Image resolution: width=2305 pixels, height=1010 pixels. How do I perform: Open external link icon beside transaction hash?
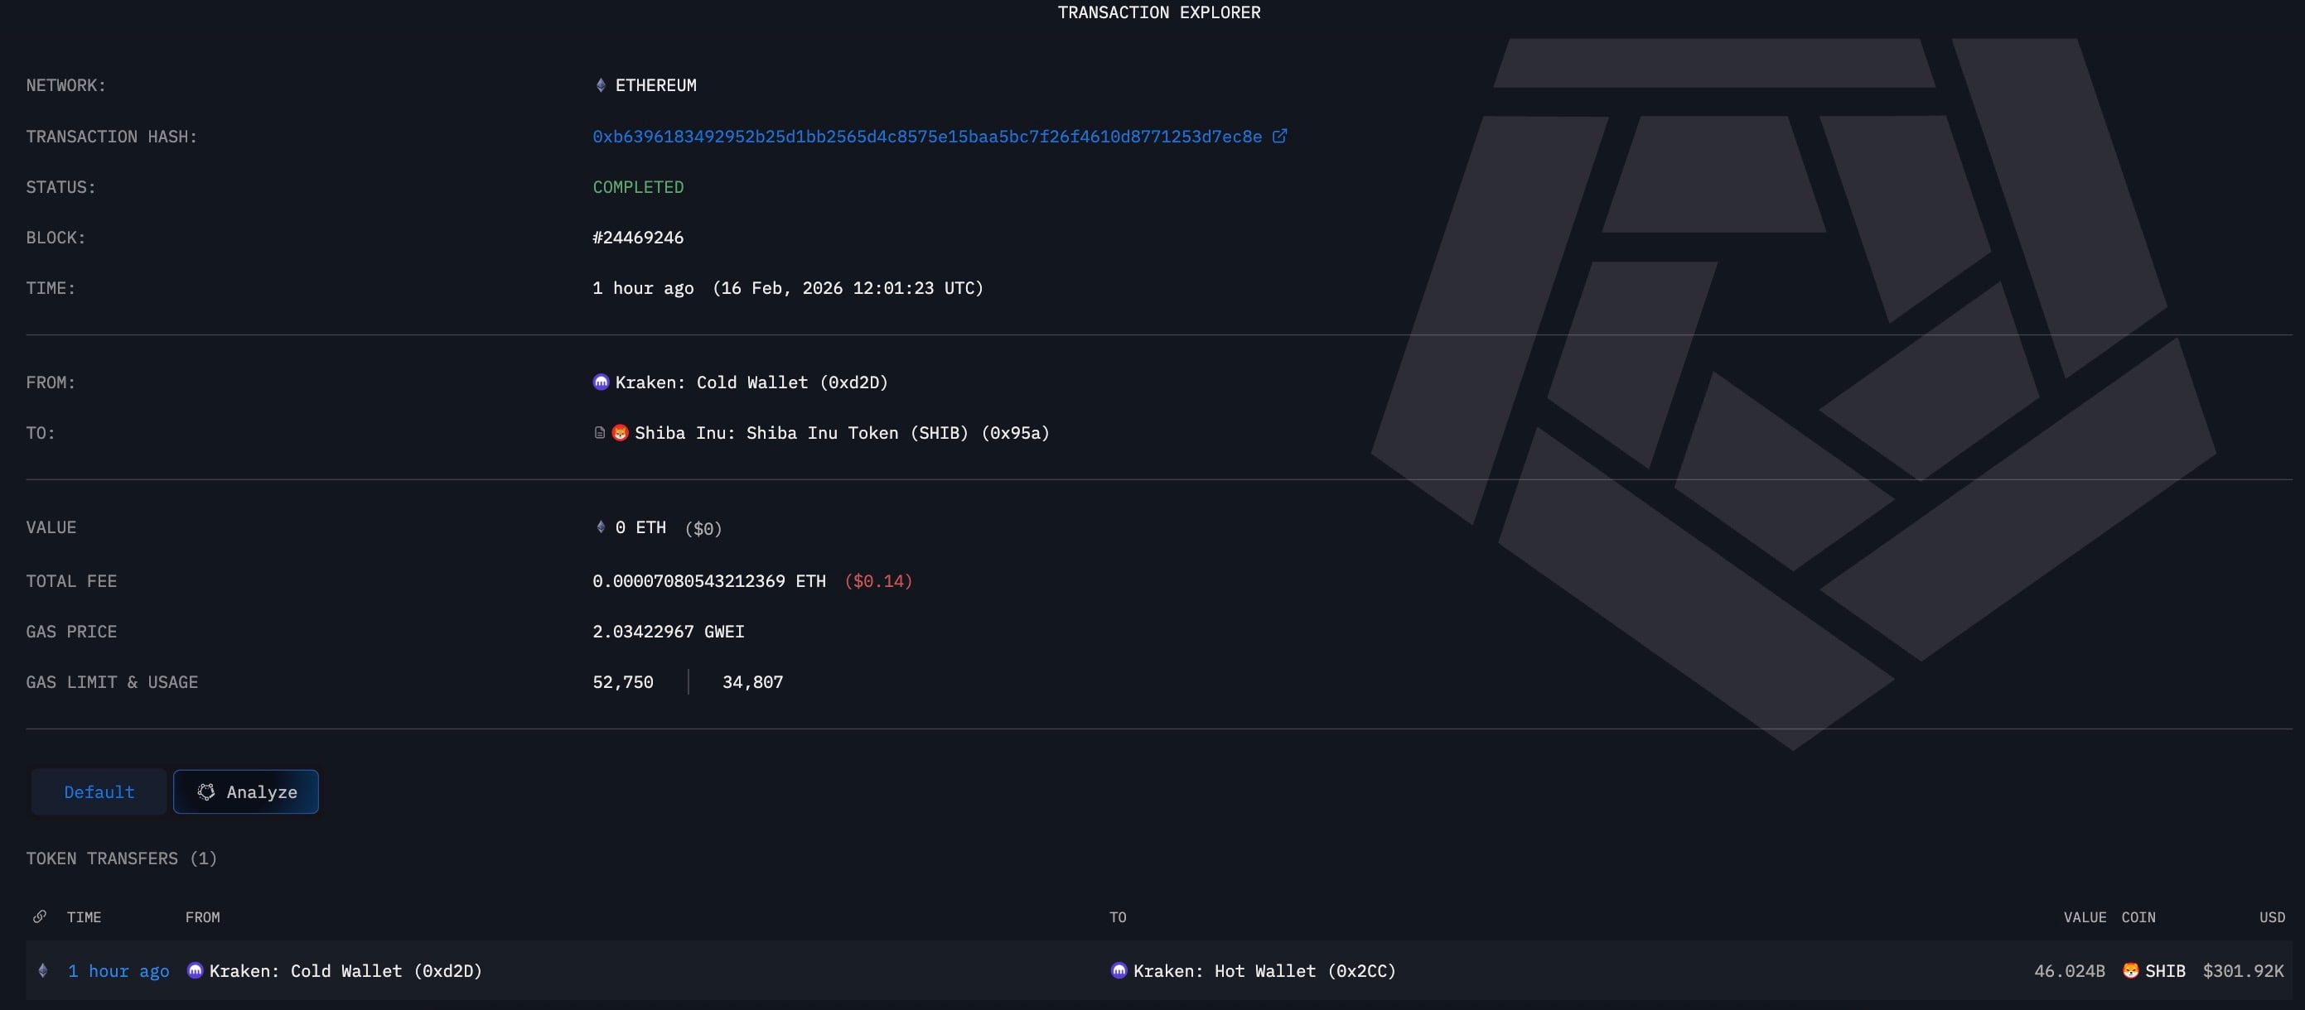coord(1279,136)
